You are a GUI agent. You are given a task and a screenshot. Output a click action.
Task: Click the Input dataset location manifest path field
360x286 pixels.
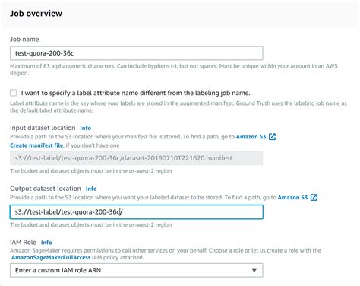(137, 158)
